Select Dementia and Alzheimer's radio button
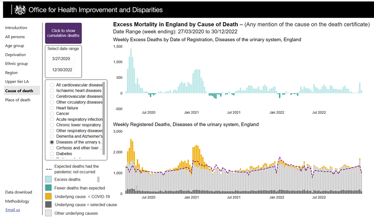 (x=51, y=136)
